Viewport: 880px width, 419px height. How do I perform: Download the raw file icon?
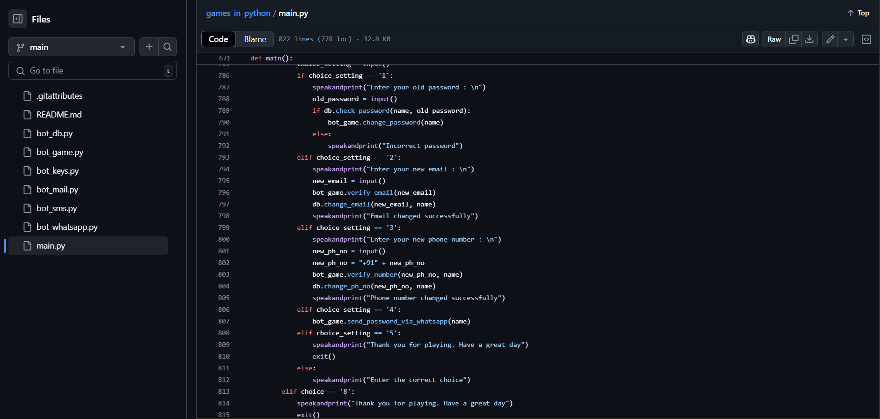[x=809, y=39]
